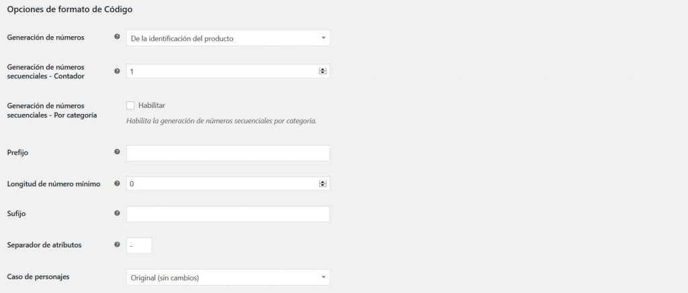The width and height of the screenshot is (688, 293).
Task: Click the Longitud de número mínimo spinner
Action: coord(322,184)
